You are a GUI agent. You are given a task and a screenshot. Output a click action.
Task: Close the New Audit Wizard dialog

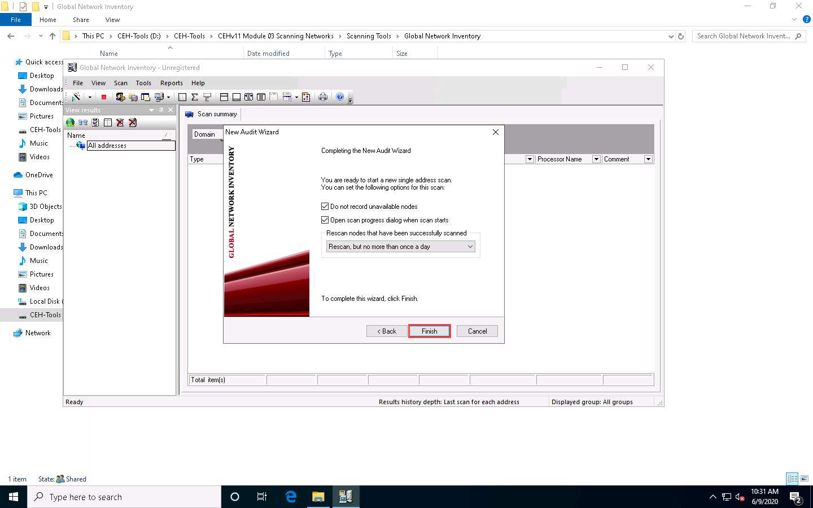496,132
